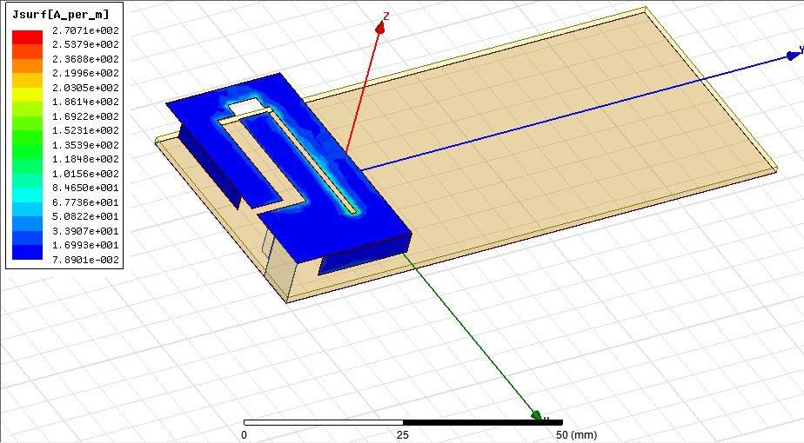Pick the red swatch beside 2.7071e+002
The image size is (804, 443).
coord(27,37)
